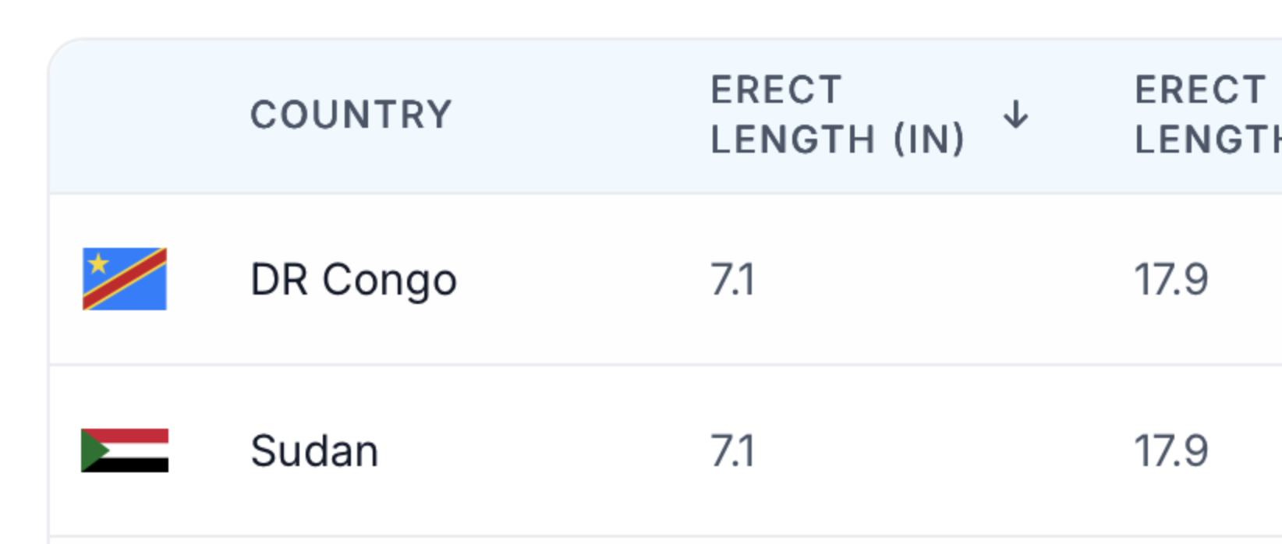This screenshot has height=544, width=1282.
Task: Click the 17.9 value in DR Congo row
Action: [1171, 280]
